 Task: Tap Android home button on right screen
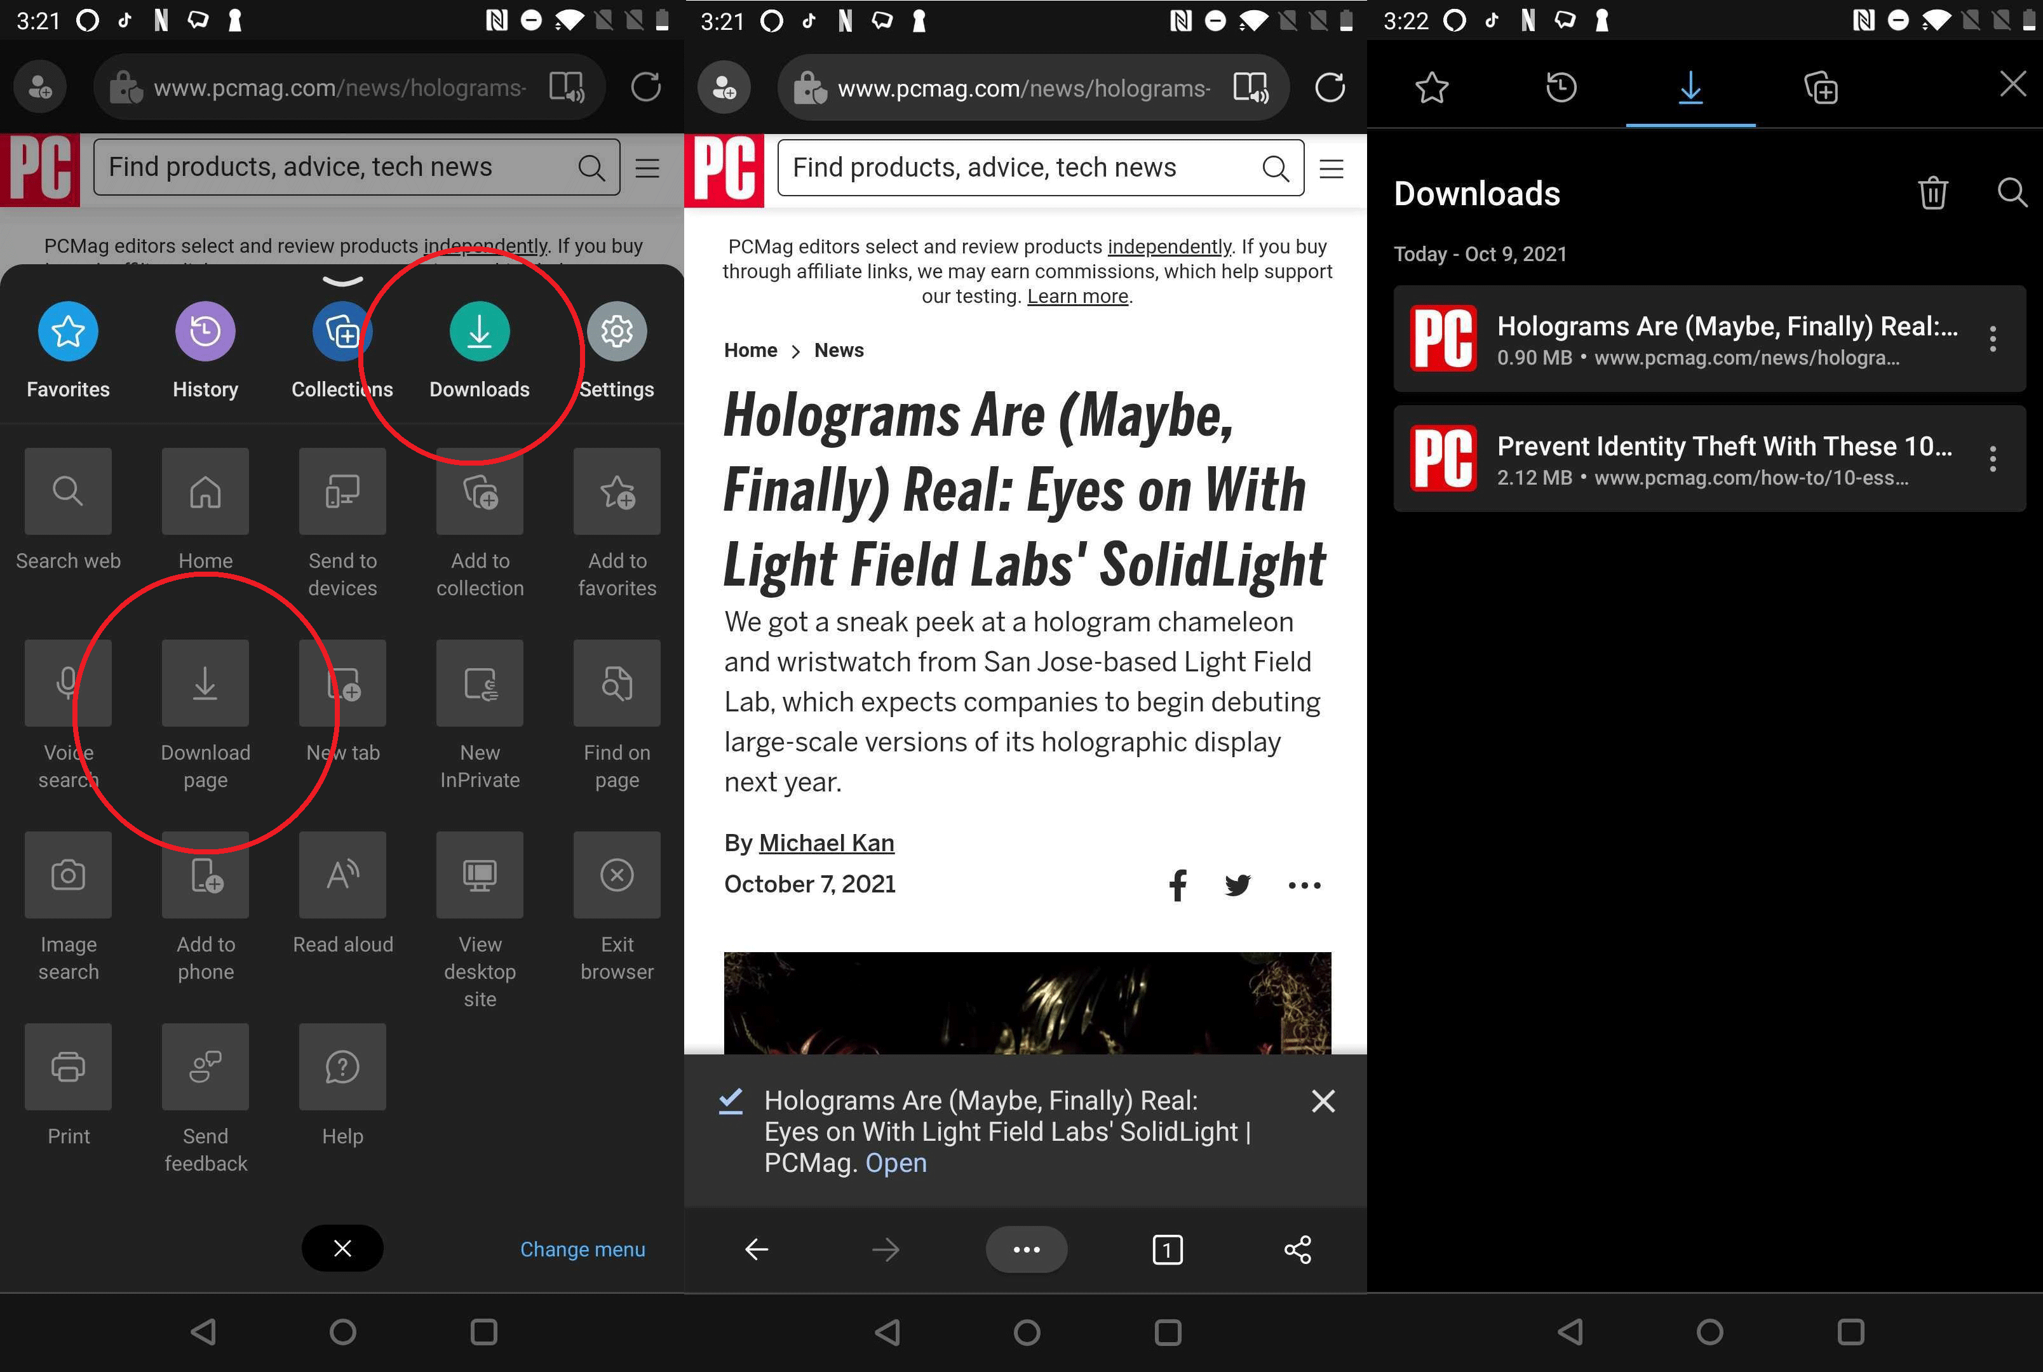1709,1332
